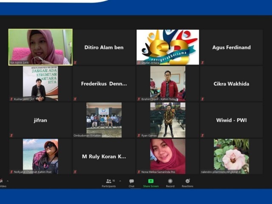Viewport: 272px width, 204px height.
Task: Select Shofar Antara logo tile
Action: tap(167, 47)
